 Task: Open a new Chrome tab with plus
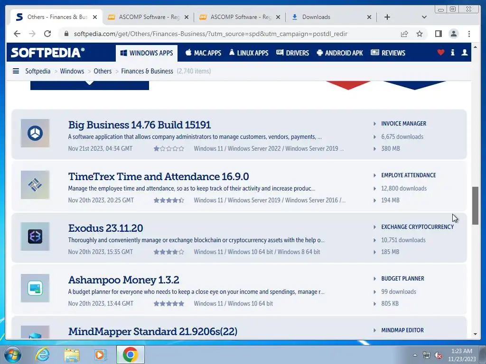coord(387,17)
